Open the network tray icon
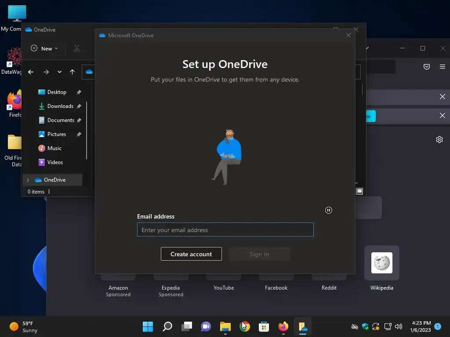Image resolution: width=450 pixels, height=337 pixels. [388, 326]
